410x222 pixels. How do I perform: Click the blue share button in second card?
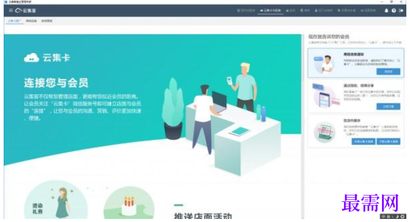(388, 106)
